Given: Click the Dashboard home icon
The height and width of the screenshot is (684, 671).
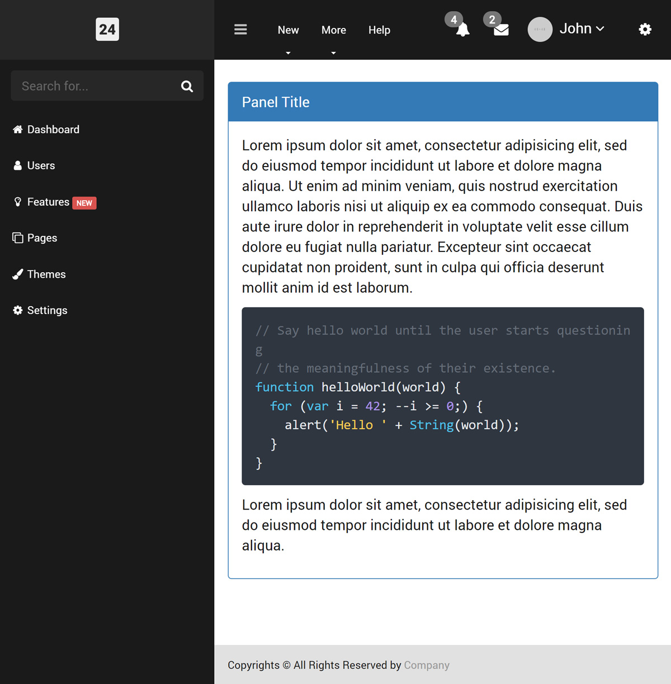Looking at the screenshot, I should 18,130.
